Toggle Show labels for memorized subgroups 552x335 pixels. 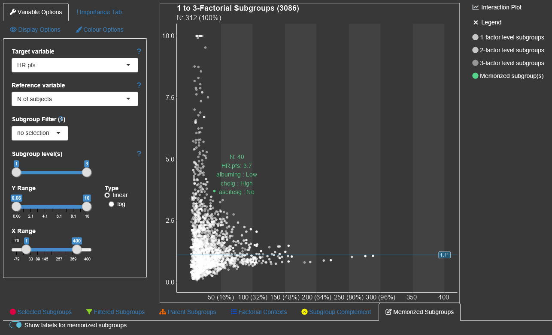[16, 325]
